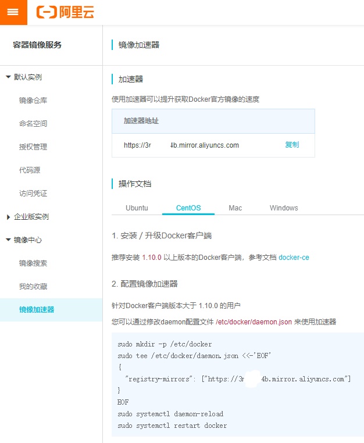The image size is (364, 443).
Task: Click the mirror URL address text
Action: [x=181, y=145]
